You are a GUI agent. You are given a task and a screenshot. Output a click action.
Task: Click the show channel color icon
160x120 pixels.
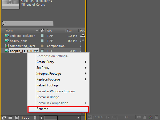coord(151,117)
